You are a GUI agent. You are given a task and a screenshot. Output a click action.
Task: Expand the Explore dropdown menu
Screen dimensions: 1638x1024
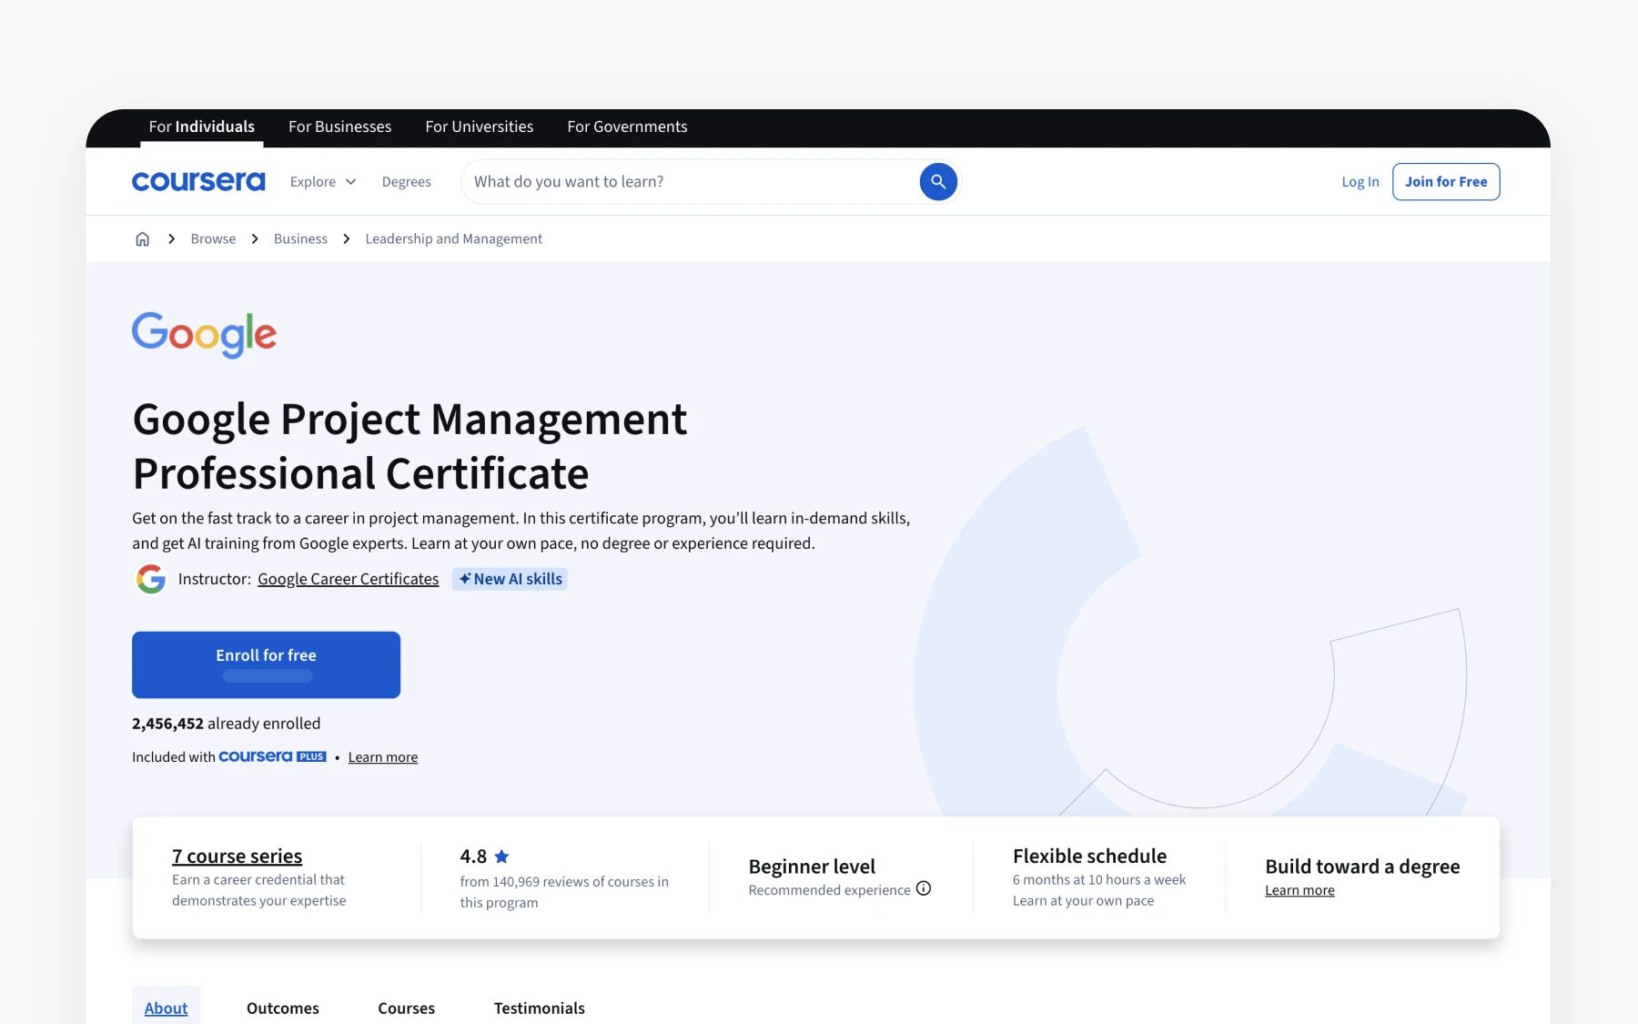pyautogui.click(x=323, y=182)
